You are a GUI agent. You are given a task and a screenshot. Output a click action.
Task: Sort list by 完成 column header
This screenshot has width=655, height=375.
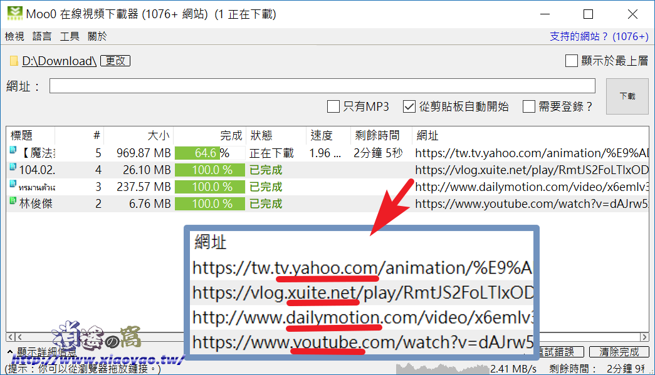tap(210, 135)
